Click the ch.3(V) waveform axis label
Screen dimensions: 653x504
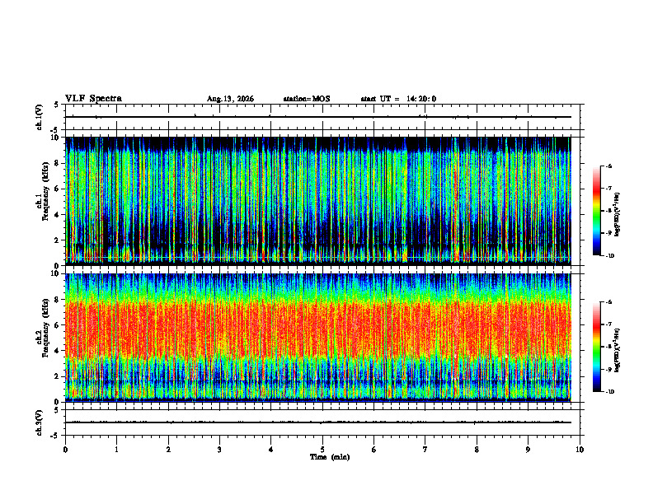pos(40,422)
